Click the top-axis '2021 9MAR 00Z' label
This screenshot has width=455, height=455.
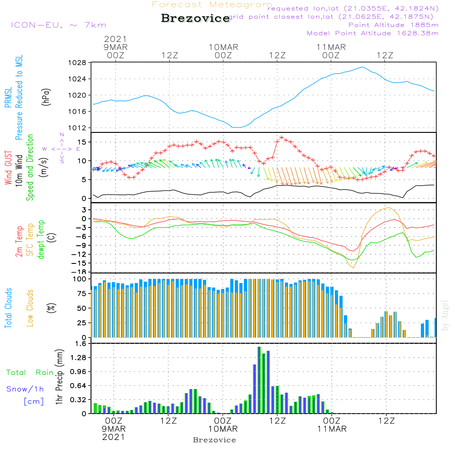[x=116, y=47]
